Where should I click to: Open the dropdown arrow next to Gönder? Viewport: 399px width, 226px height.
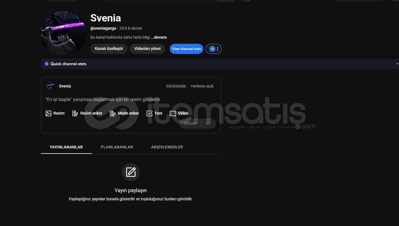tap(208, 123)
